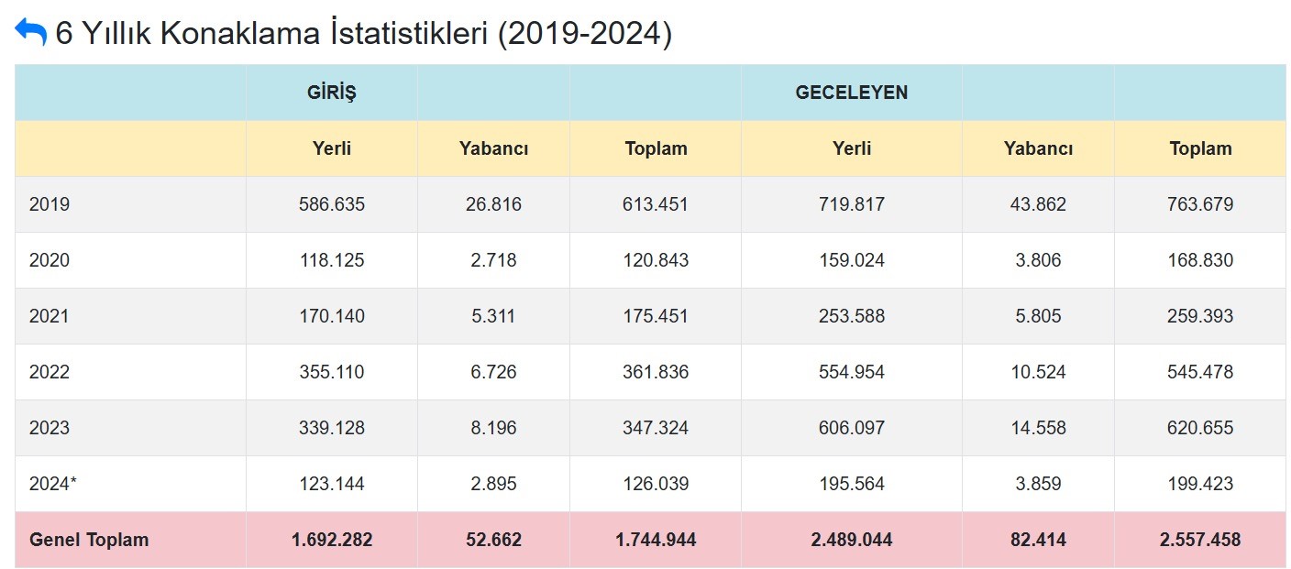1291x569 pixels.
Task: Click the Yerli header under GİRİŞ
Action: [x=332, y=148]
